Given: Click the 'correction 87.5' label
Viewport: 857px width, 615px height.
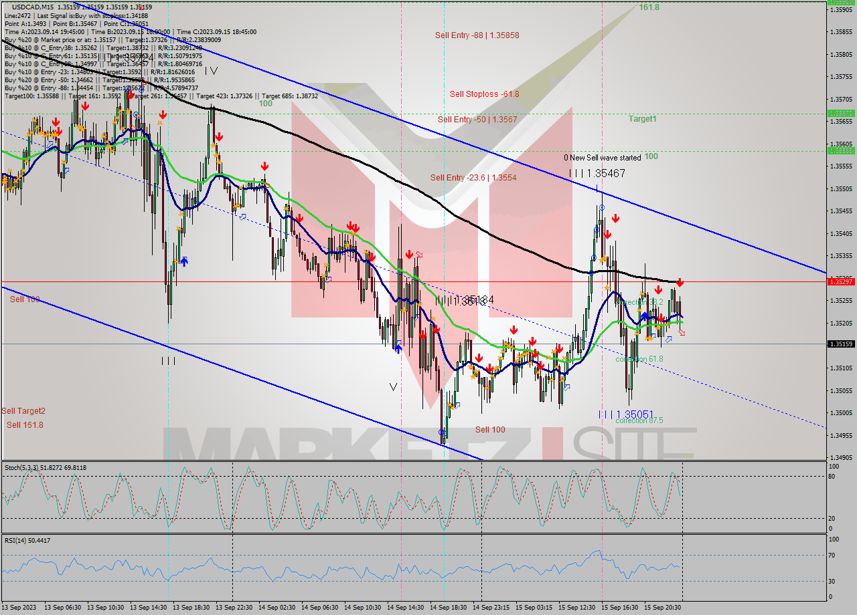Looking at the screenshot, I should [639, 420].
